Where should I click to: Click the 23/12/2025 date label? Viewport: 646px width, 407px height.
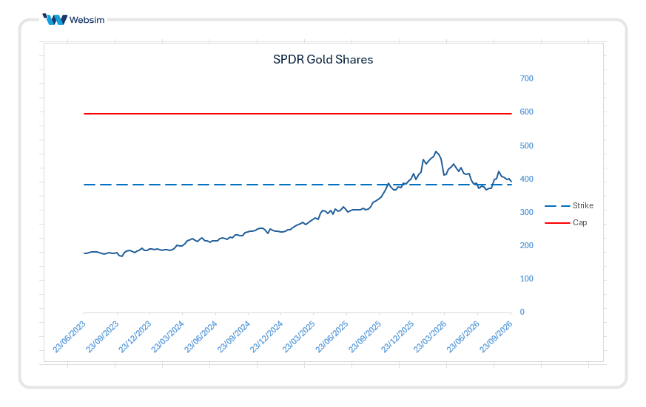[x=397, y=337]
